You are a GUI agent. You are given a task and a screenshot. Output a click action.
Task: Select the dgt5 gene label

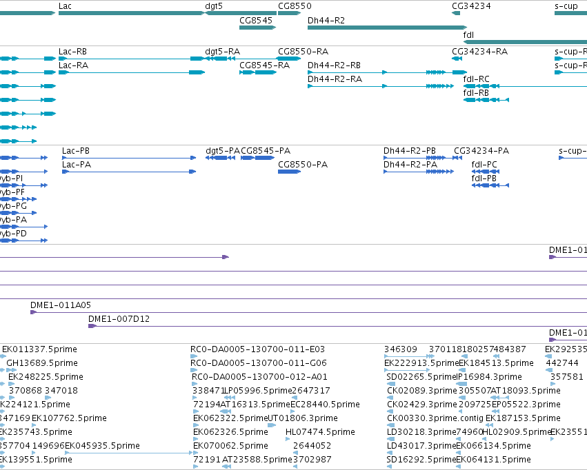coord(214,6)
